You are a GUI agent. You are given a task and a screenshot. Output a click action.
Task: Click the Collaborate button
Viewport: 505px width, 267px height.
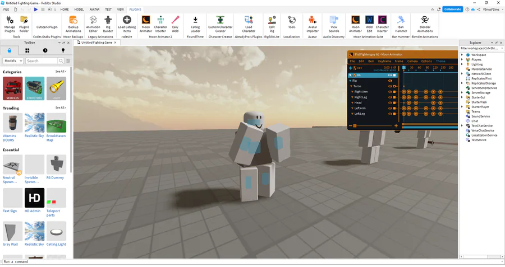452,10
